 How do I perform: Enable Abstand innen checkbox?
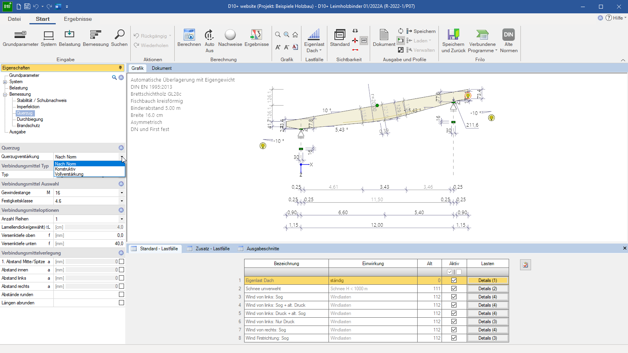pyautogui.click(x=122, y=270)
